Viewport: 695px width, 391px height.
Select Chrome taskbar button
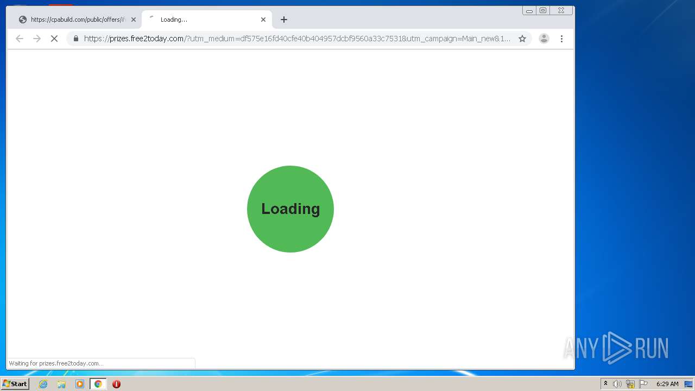tap(98, 384)
